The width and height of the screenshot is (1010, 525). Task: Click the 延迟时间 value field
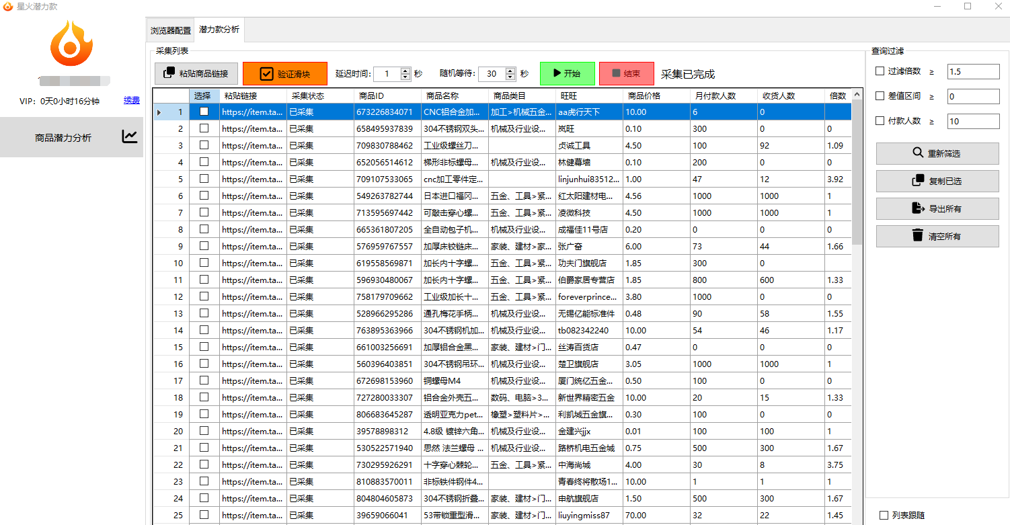tap(387, 74)
